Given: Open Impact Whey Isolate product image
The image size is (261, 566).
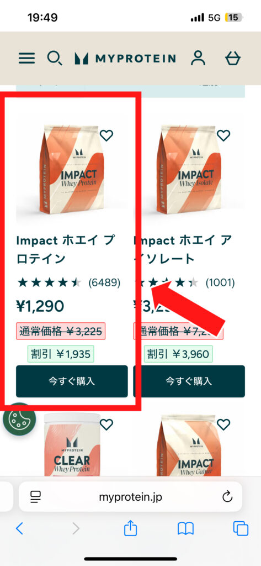Looking at the screenshot, I should pyautogui.click(x=189, y=169).
